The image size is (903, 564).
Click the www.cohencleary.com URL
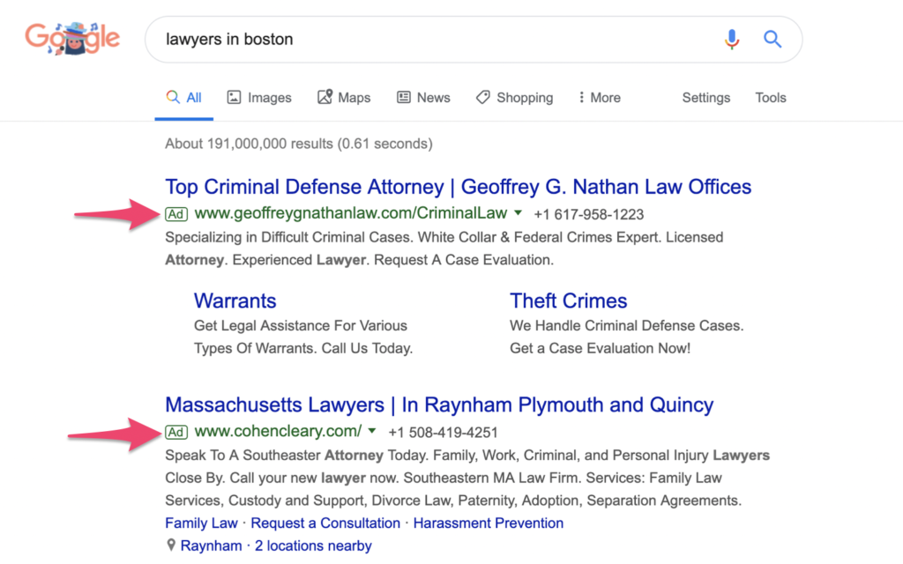(x=278, y=431)
